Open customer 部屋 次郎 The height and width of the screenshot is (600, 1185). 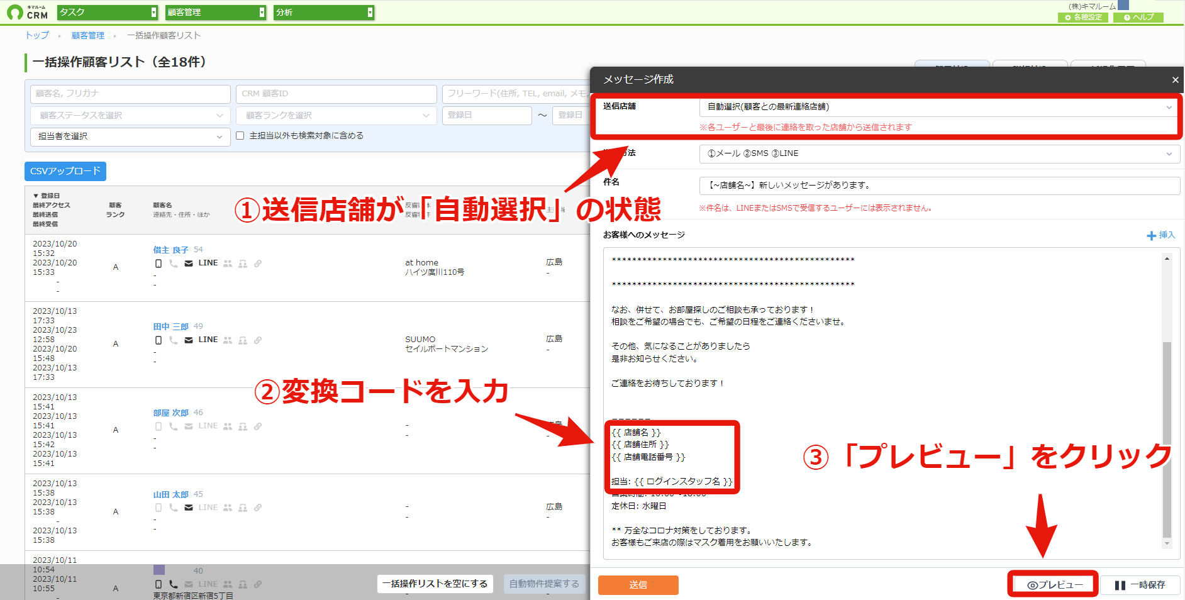(171, 413)
